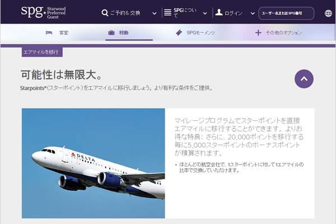Image resolution: width=336 pixels, height=224 pixels.
Task: Collapse section with round purple chevron button
Action: coord(304,79)
